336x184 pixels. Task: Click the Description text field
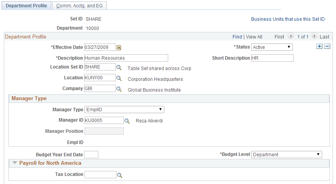click(126, 58)
